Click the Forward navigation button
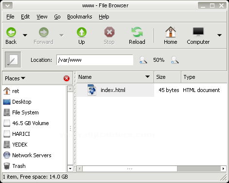Viewport: 229px width, 183px height. [x=43, y=36]
